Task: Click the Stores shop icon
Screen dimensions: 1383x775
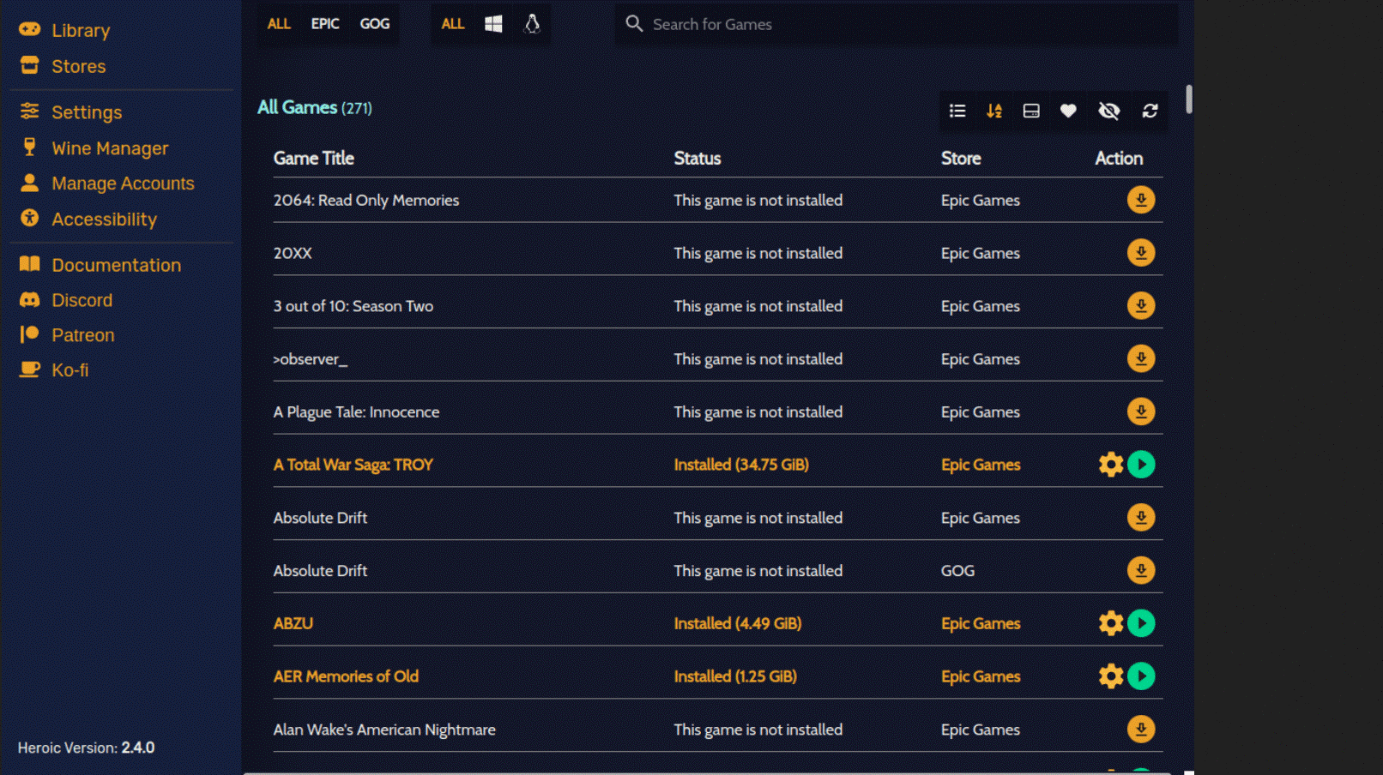Action: tap(30, 65)
